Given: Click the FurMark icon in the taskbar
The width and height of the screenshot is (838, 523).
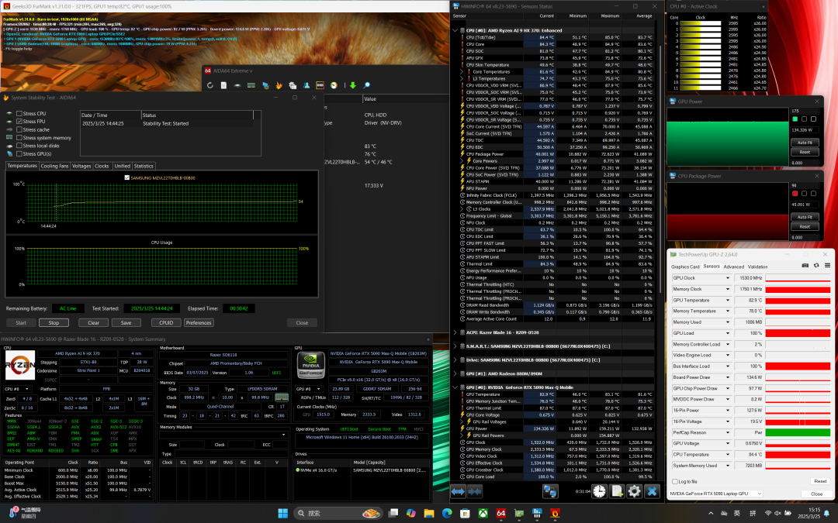Looking at the screenshot, I should [556, 514].
